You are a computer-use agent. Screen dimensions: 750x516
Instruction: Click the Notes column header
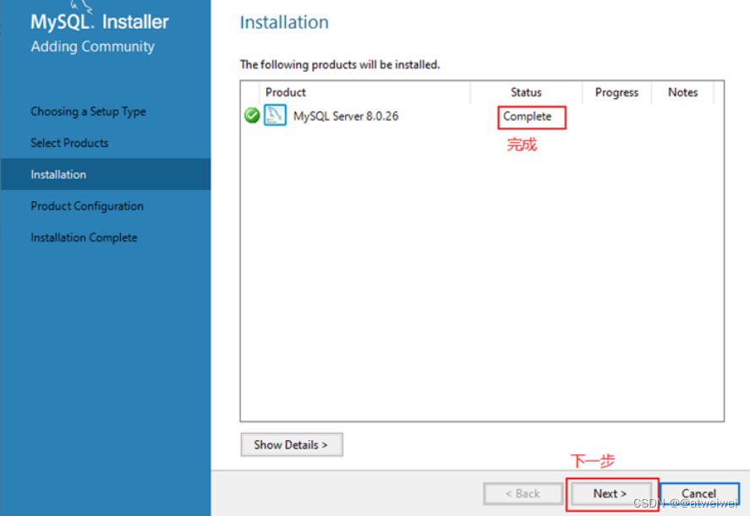coord(682,92)
